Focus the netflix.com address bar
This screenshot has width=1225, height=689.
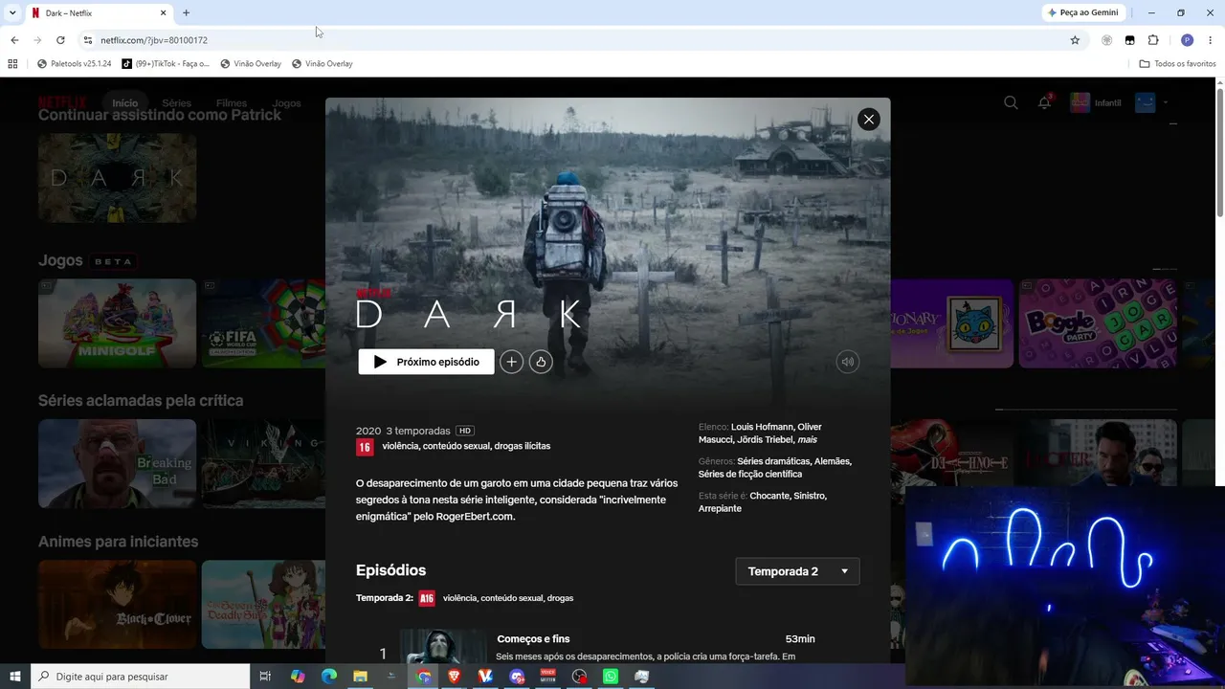[574, 40]
